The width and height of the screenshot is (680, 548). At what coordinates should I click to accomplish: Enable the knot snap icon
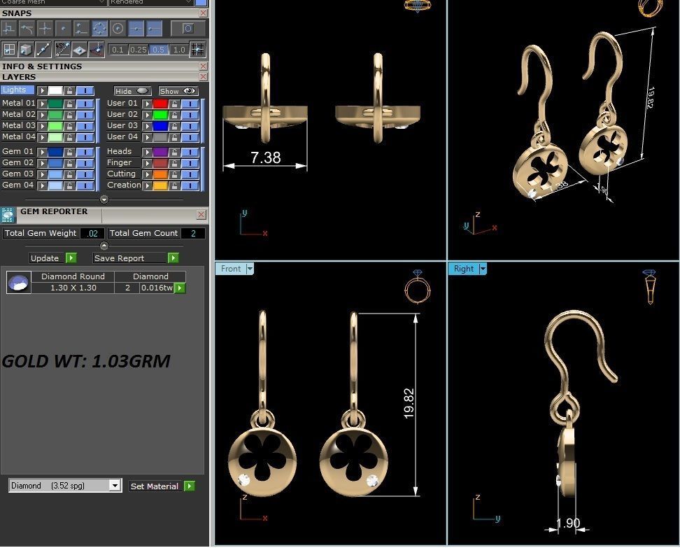click(82, 29)
